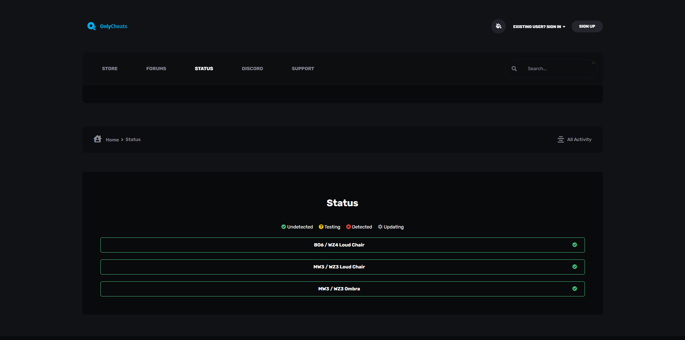Image resolution: width=685 pixels, height=340 pixels.
Task: Click the Status page heading
Action: 342,203
